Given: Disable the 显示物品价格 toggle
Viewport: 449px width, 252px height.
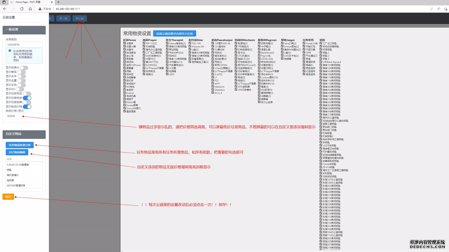Looking at the screenshot, I should click(27, 107).
